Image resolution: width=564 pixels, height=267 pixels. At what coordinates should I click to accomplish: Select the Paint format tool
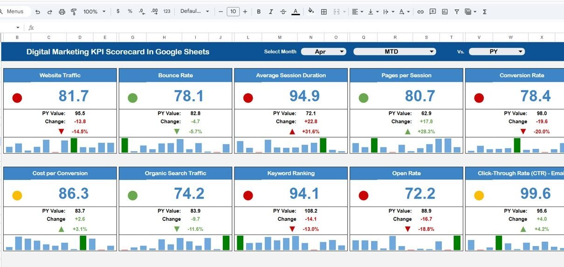click(x=74, y=12)
